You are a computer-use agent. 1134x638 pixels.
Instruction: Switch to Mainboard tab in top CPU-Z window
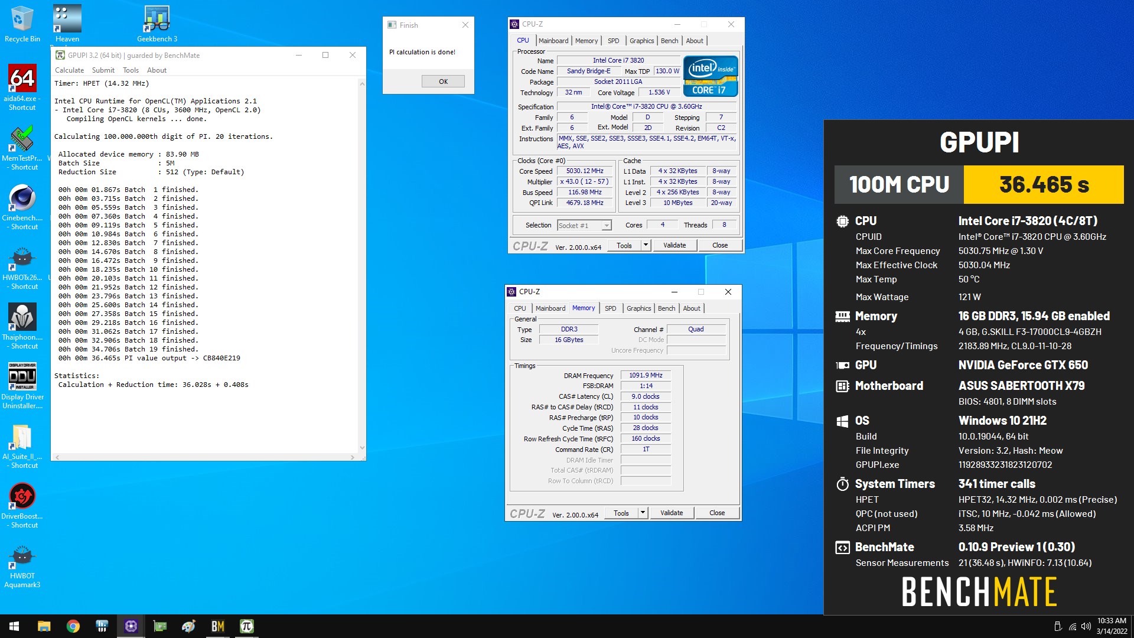click(553, 41)
